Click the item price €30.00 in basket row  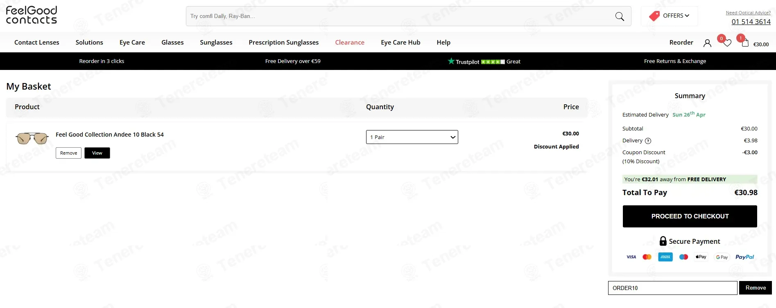point(570,134)
